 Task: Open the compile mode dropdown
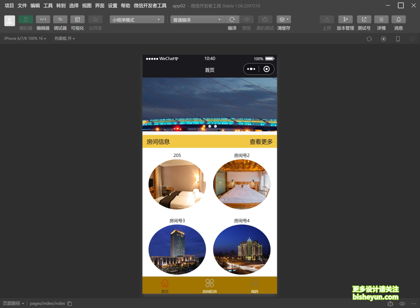coord(197,20)
